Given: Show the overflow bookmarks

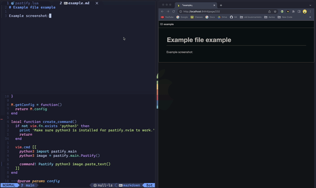Looking at the screenshot, I should (x=310, y=17).
